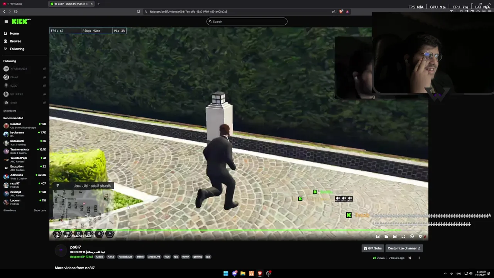
Task: Bookmark this page via the bookmark icon
Action: pos(138,12)
